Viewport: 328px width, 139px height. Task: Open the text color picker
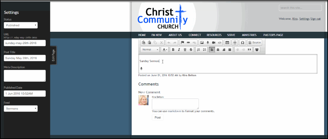(x=164, y=50)
